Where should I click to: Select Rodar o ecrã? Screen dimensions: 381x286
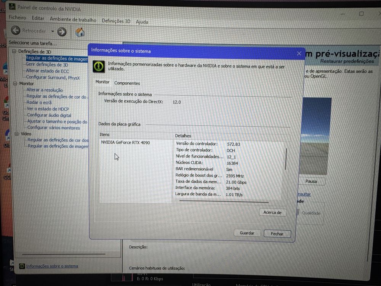pyautogui.click(x=39, y=102)
